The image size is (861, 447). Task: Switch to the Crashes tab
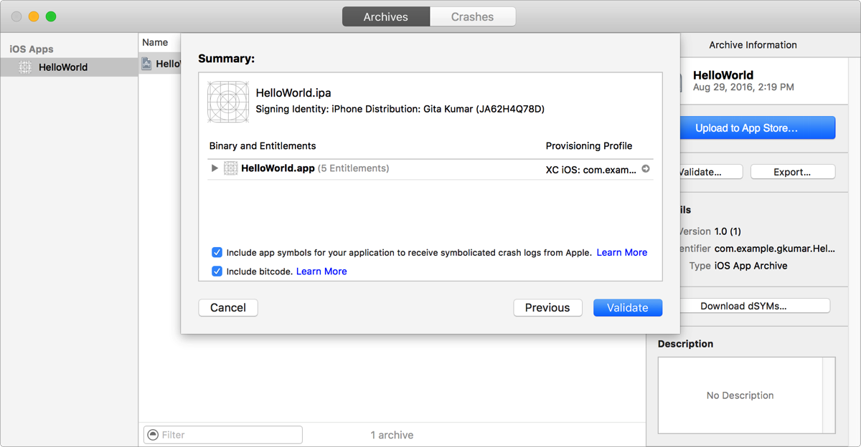tap(472, 16)
